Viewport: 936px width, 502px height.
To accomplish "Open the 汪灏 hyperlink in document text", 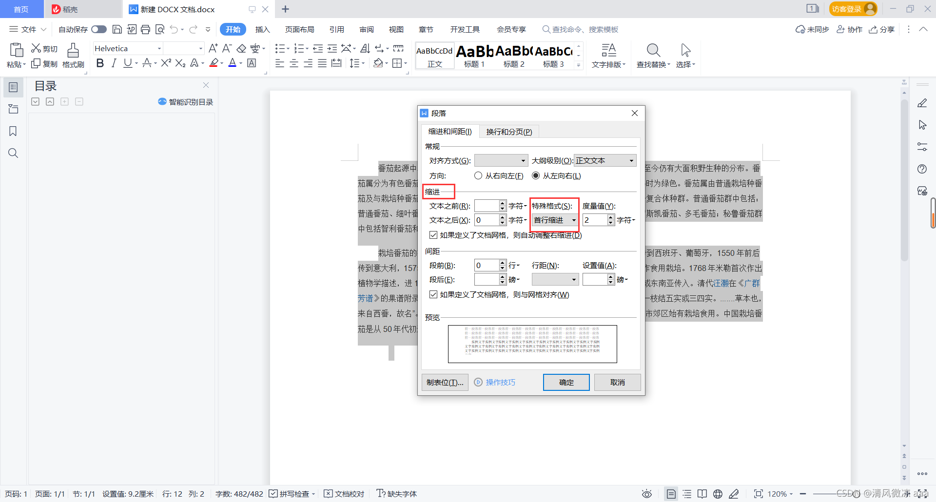I will pyautogui.click(x=722, y=283).
